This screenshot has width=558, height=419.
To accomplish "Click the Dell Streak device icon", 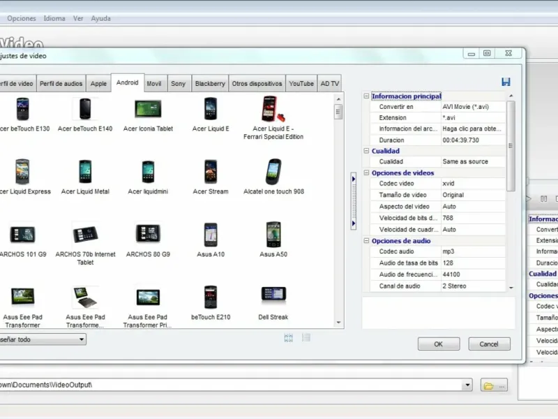I will [273, 296].
